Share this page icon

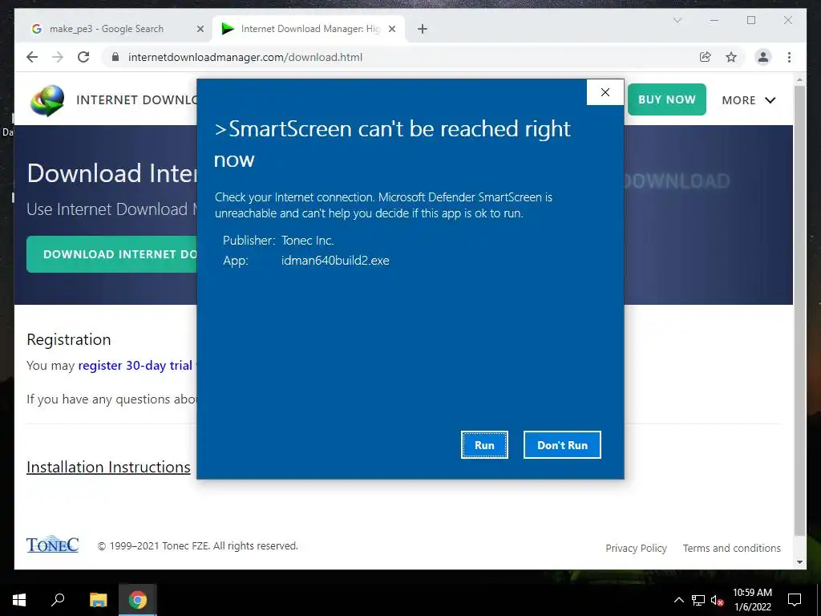coord(706,57)
